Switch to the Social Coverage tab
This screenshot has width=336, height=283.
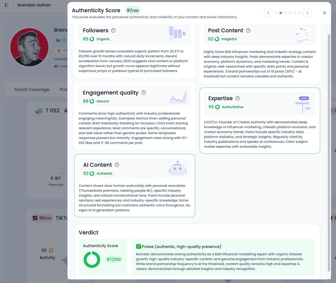click(x=32, y=89)
